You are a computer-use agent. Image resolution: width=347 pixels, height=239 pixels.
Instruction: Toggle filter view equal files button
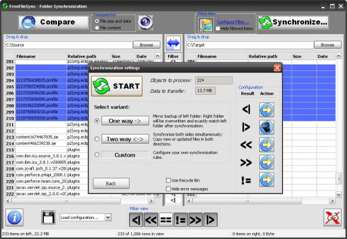[166, 219]
